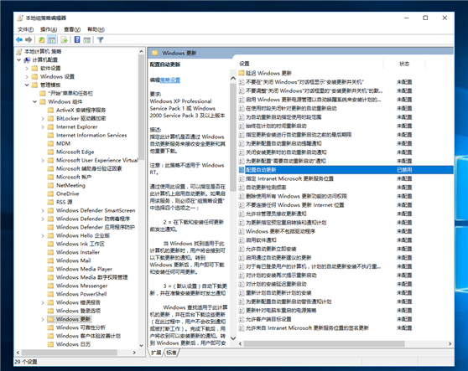
Task: Click the Back arrow toolbar icon
Action: [x=19, y=39]
